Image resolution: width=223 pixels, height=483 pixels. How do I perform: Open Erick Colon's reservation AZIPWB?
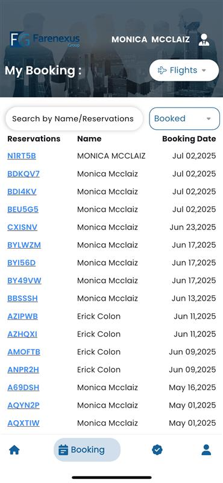[22, 316]
